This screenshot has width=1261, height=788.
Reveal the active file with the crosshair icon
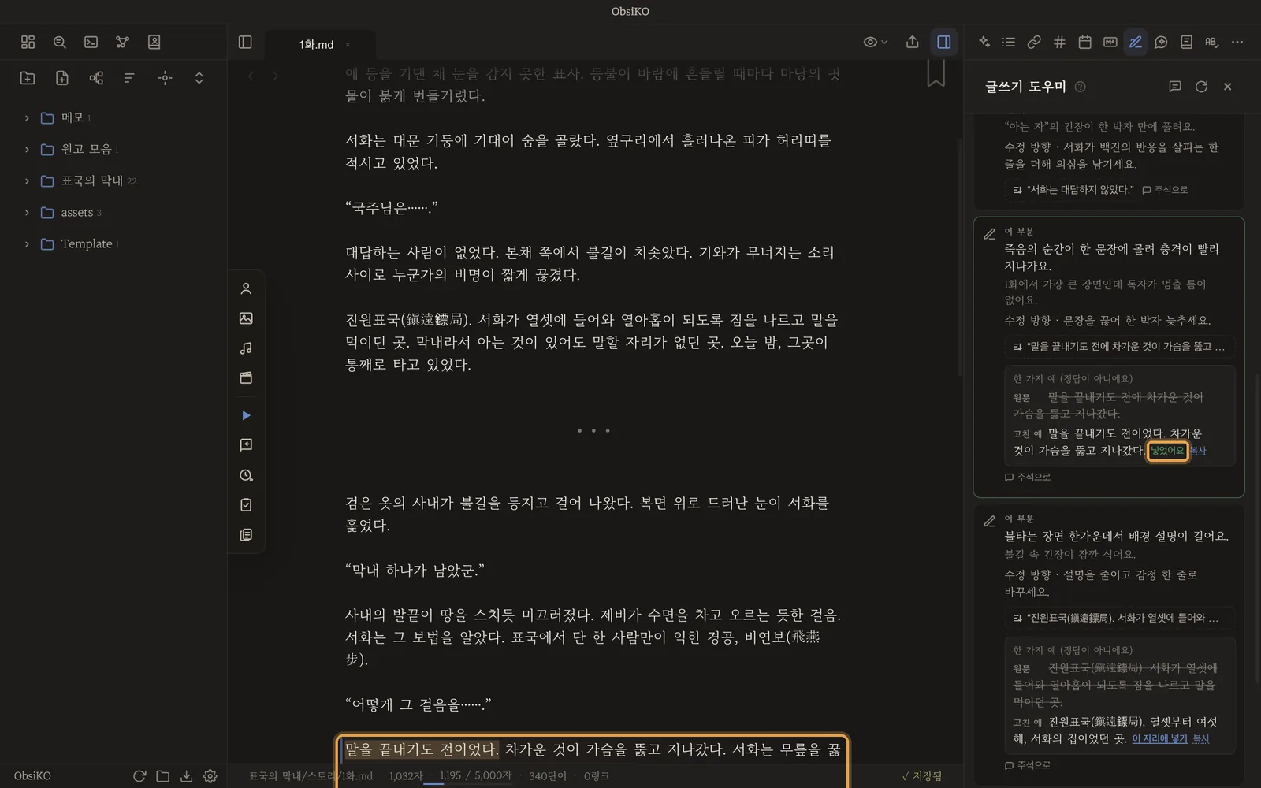165,77
